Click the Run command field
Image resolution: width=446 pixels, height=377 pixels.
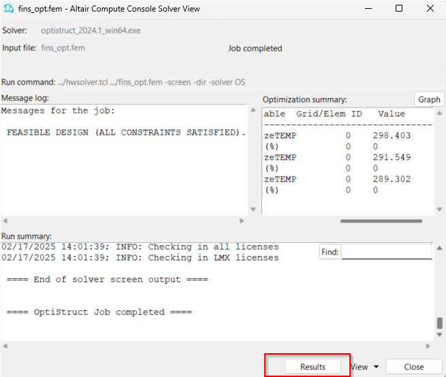point(251,82)
